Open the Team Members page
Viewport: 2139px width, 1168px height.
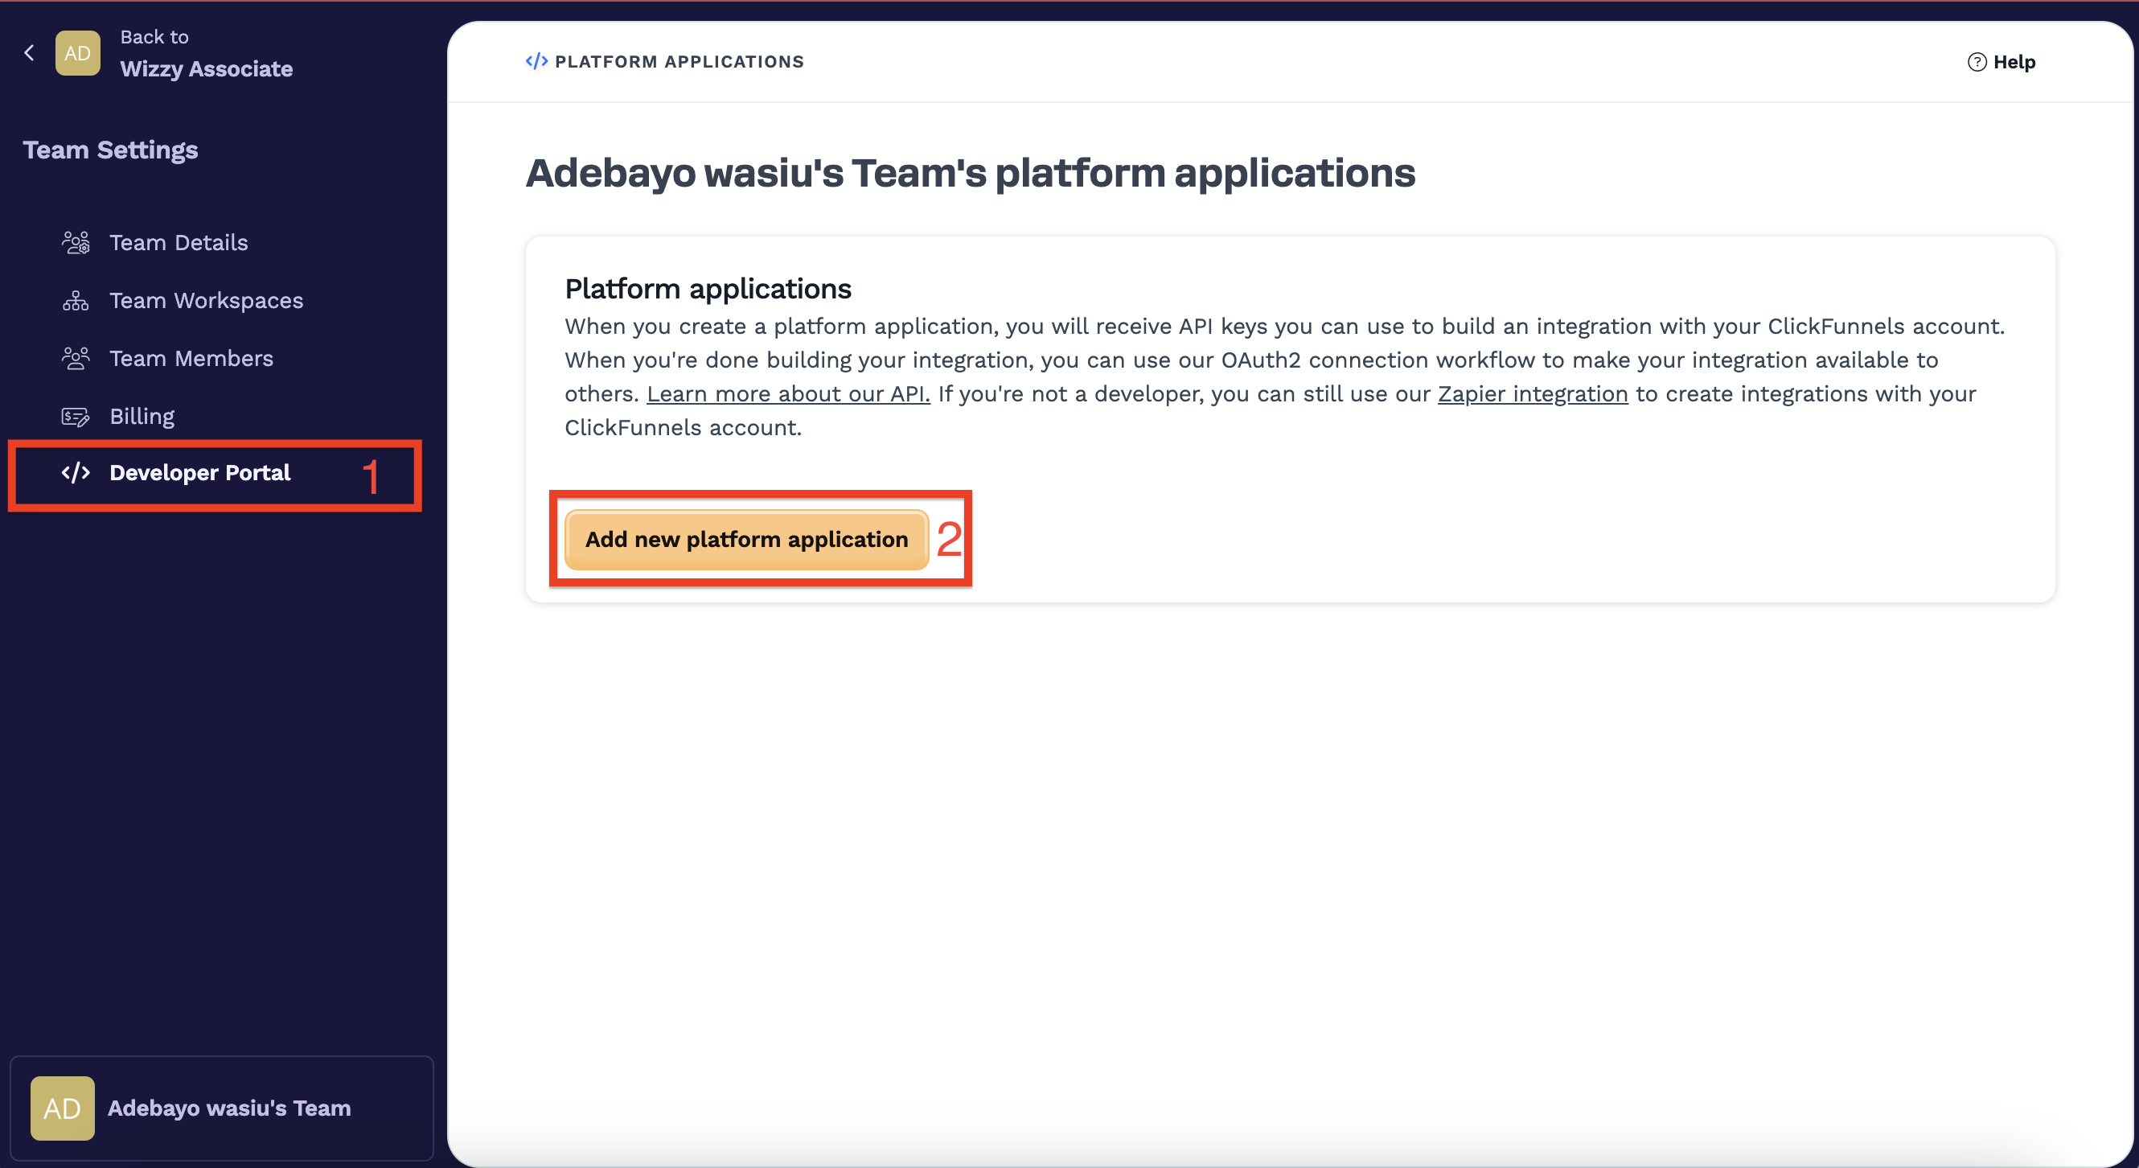pyautogui.click(x=191, y=359)
